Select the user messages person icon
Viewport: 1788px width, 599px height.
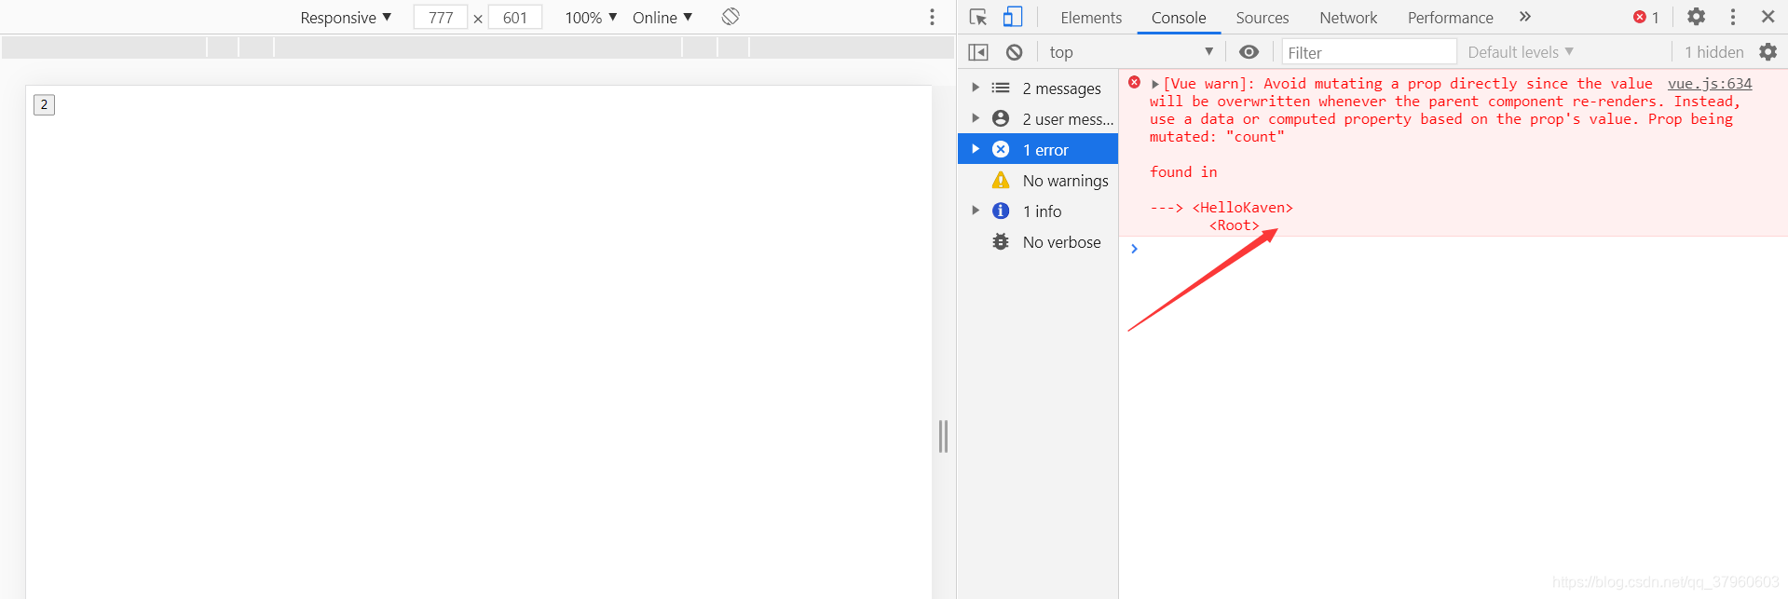click(1001, 118)
